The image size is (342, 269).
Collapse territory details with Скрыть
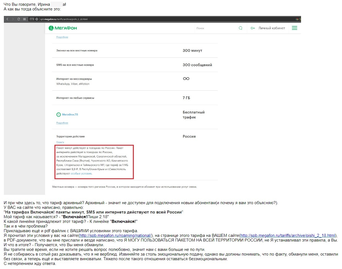pos(60,142)
